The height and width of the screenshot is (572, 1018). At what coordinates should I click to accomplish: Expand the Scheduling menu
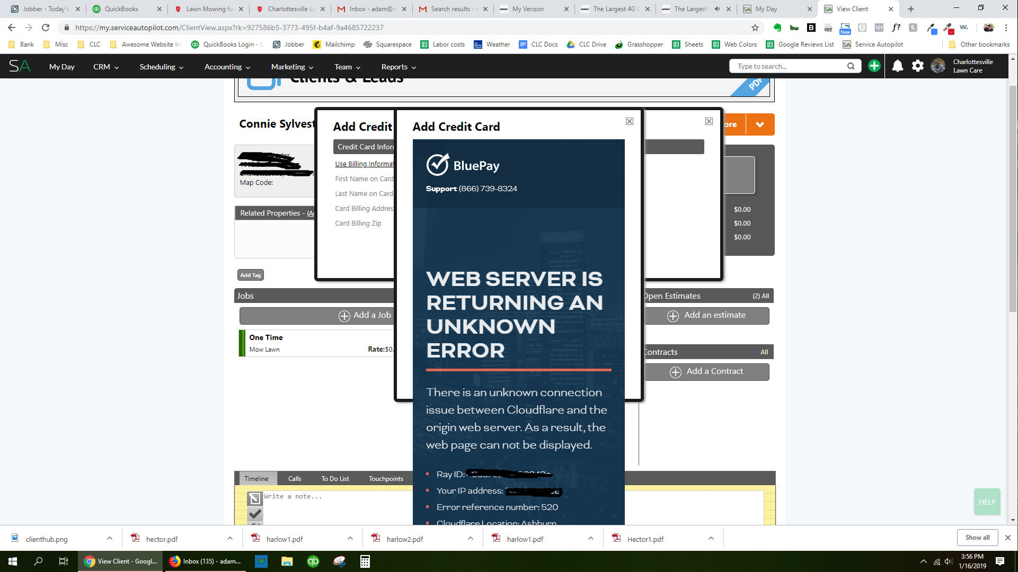point(161,67)
